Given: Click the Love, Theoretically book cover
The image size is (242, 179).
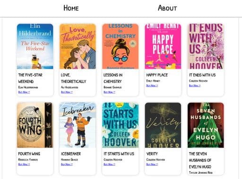Looking at the screenshot, I should point(78,46).
